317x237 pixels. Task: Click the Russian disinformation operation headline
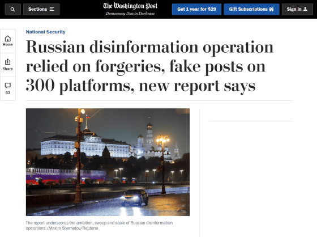click(x=149, y=66)
